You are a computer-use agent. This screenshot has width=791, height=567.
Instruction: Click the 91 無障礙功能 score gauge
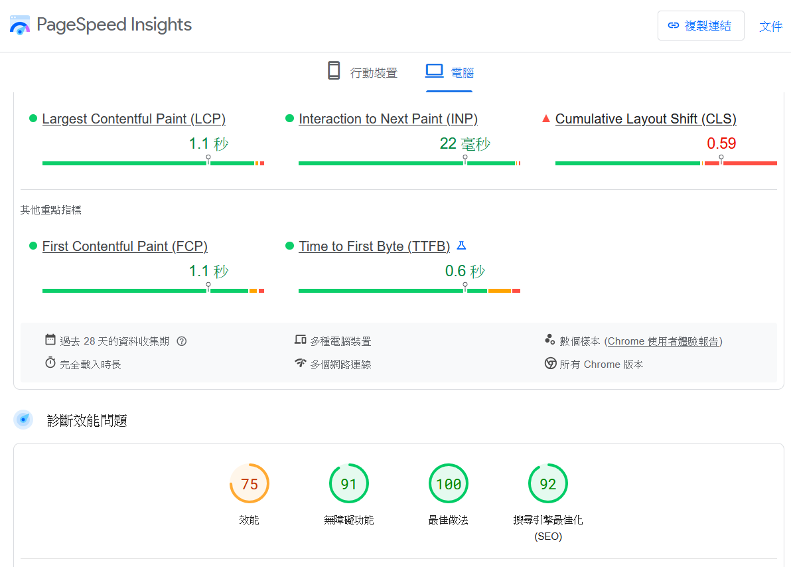coord(348,484)
